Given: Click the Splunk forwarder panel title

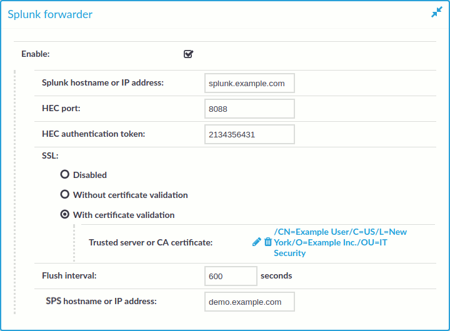Looking at the screenshot, I should point(50,14).
